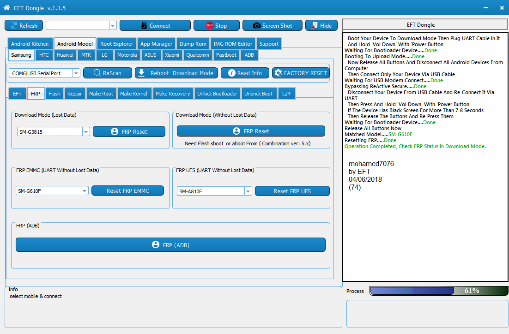
Task: Open the Unbrick Boot sub-tab
Action: tap(258, 94)
